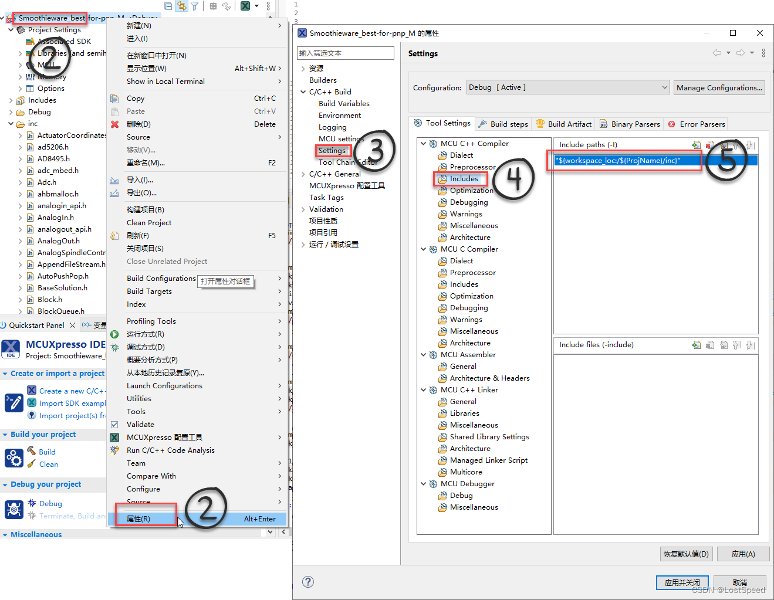Image resolution: width=774 pixels, height=600 pixels.
Task: Toggle link with editor icon
Action: (x=182, y=6)
